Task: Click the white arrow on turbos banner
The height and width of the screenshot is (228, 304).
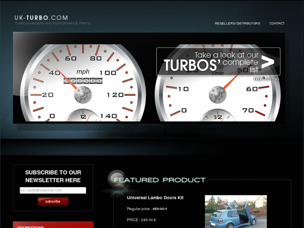Action: tap(268, 62)
